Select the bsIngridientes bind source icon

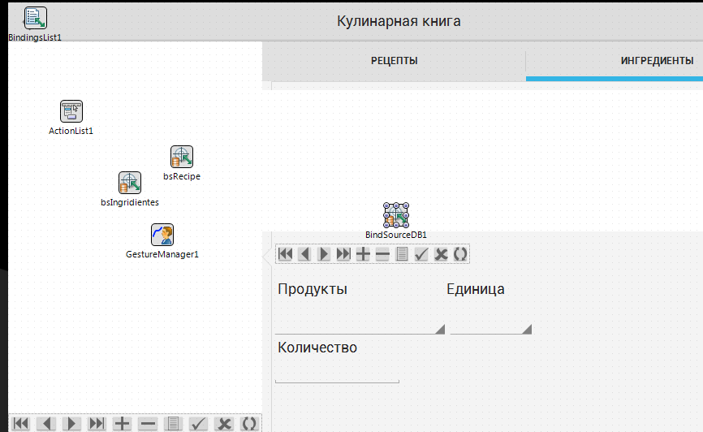(x=130, y=183)
